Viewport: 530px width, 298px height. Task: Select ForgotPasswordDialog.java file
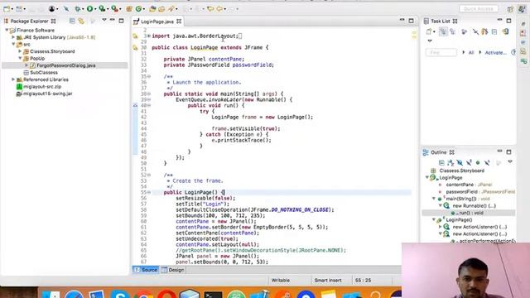tap(66, 65)
